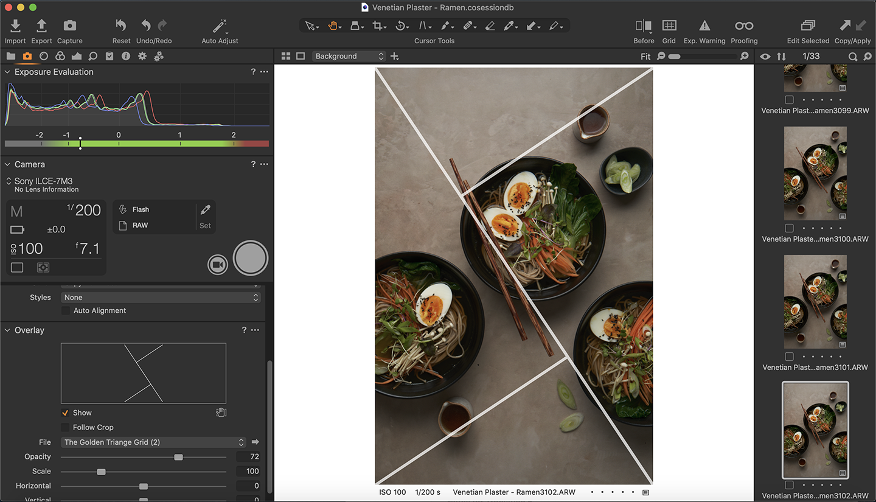Adjust the overlay Opacity slider
Image resolution: width=876 pixels, height=502 pixels.
tap(178, 457)
